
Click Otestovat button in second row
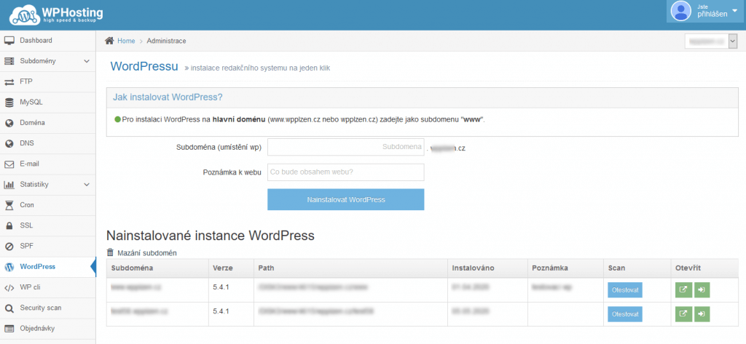(x=624, y=314)
